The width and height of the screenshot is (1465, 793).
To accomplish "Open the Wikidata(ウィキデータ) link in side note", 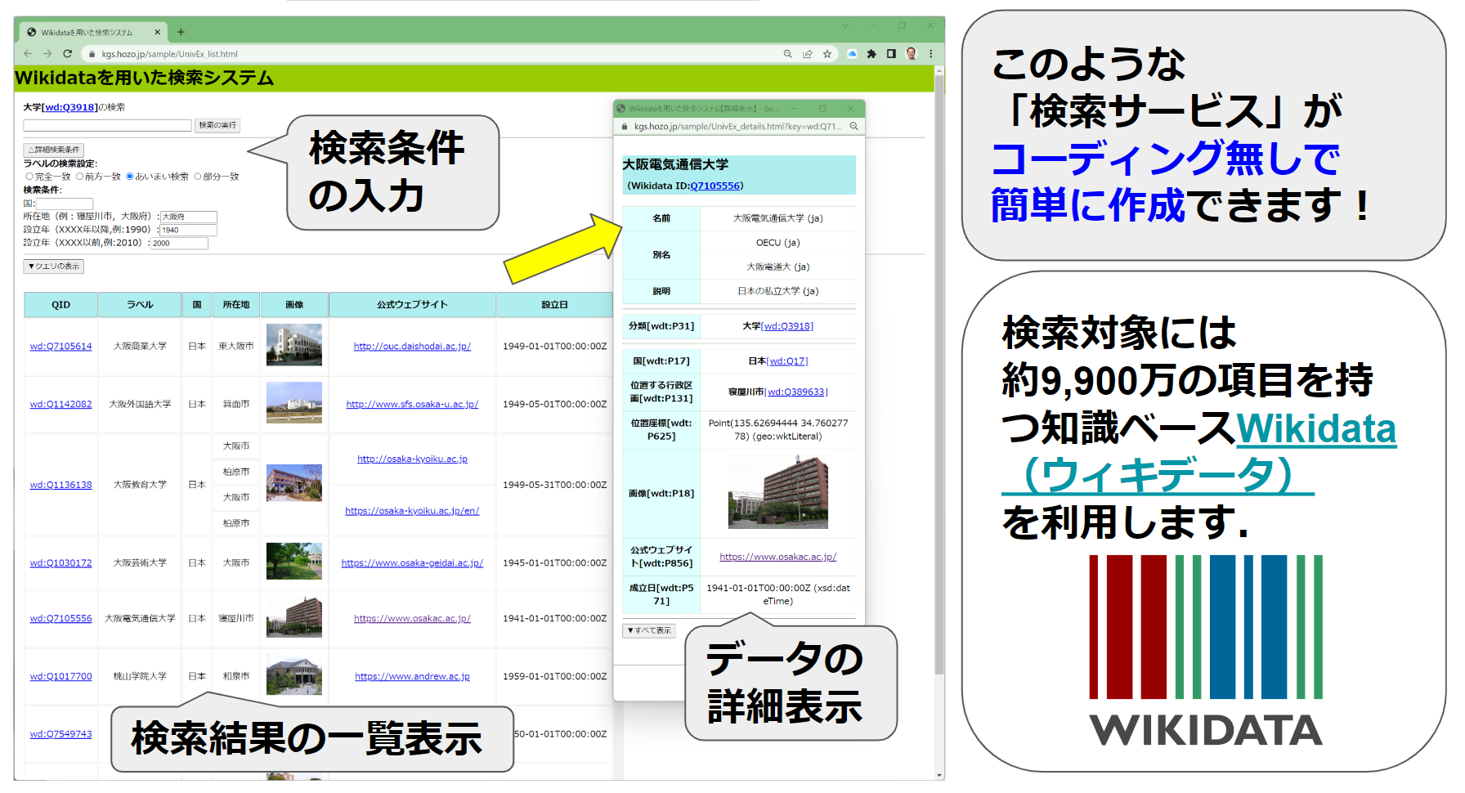I will (1199, 451).
